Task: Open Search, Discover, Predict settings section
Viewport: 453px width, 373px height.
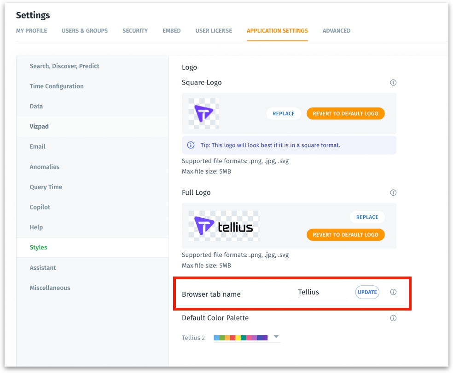Action: pos(64,66)
